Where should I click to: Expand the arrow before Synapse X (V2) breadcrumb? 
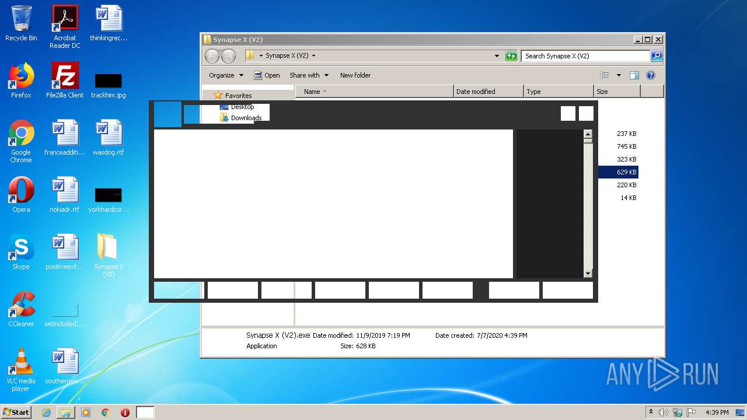(x=261, y=56)
